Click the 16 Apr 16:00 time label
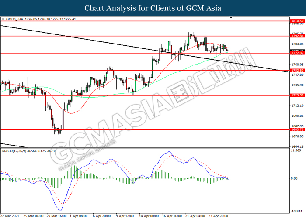306x218 pixels. [x=172, y=216]
